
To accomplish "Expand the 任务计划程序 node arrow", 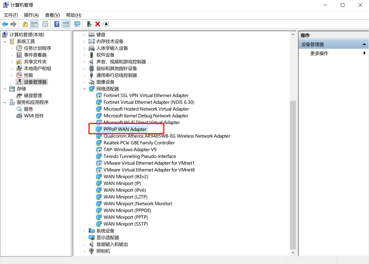I will click(12, 48).
